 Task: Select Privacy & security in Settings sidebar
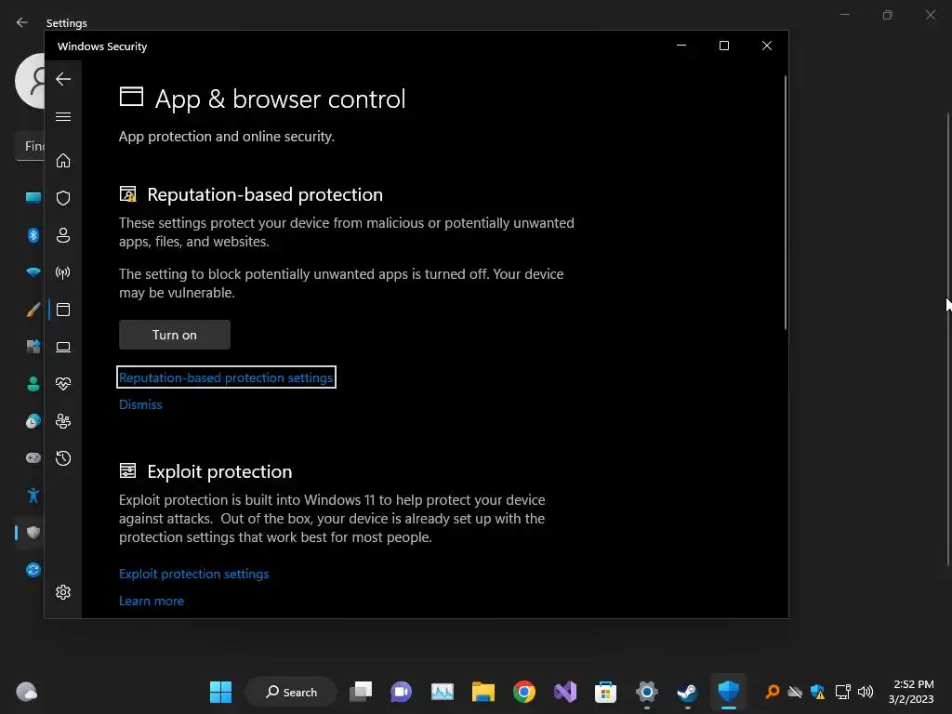point(33,533)
